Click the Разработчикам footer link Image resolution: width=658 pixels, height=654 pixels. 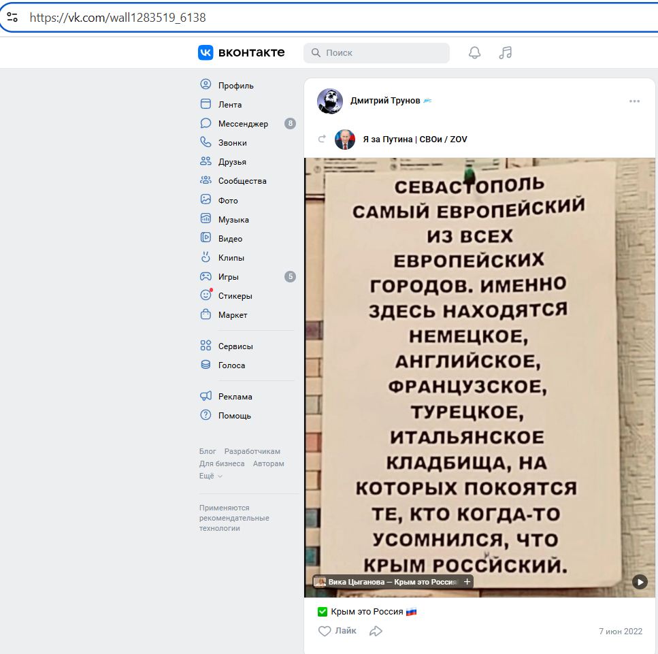(x=252, y=451)
